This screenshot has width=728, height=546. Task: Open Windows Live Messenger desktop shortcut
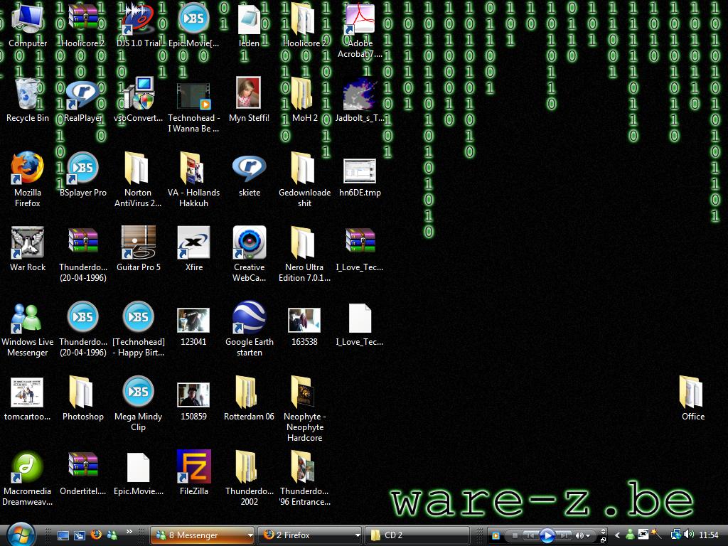click(28, 328)
